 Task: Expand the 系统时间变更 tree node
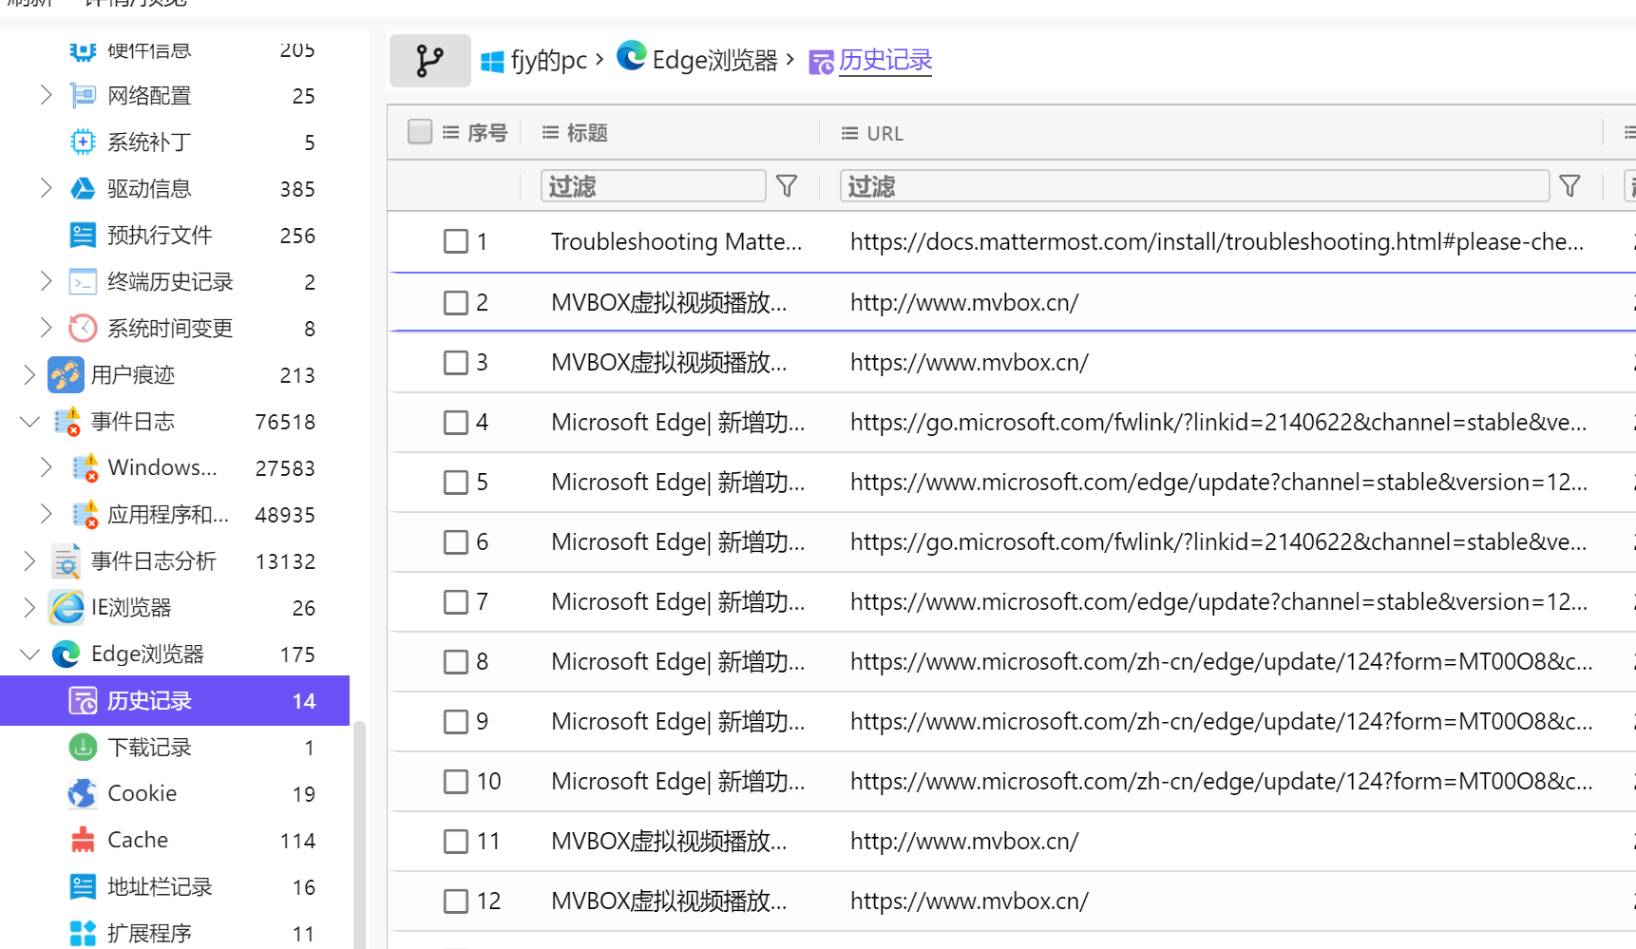point(46,328)
